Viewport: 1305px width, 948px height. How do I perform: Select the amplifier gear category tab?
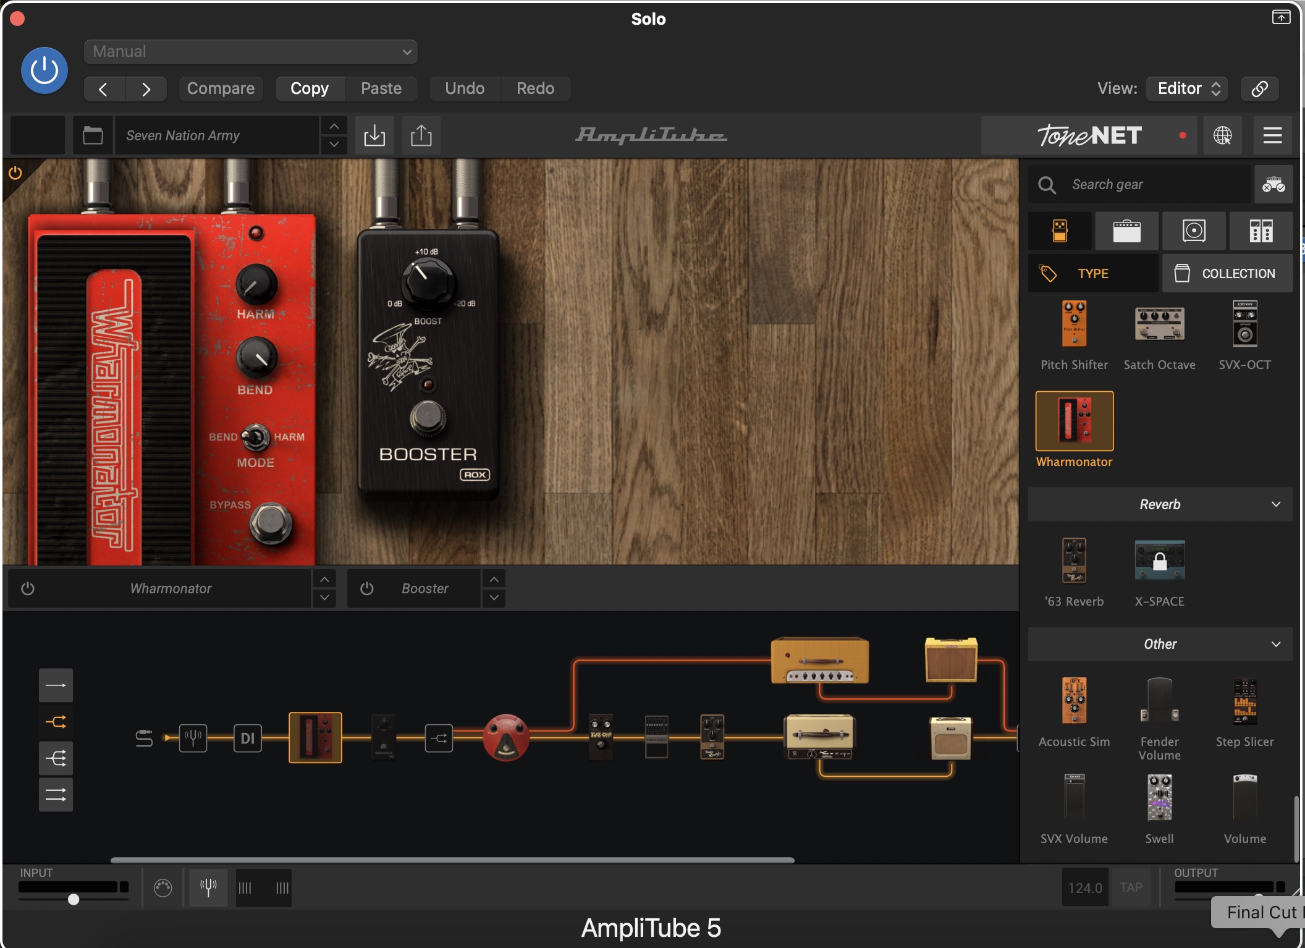tap(1126, 231)
